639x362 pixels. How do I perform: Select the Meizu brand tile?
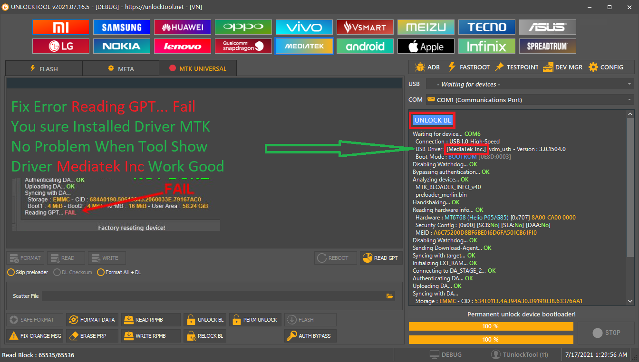pos(426,27)
